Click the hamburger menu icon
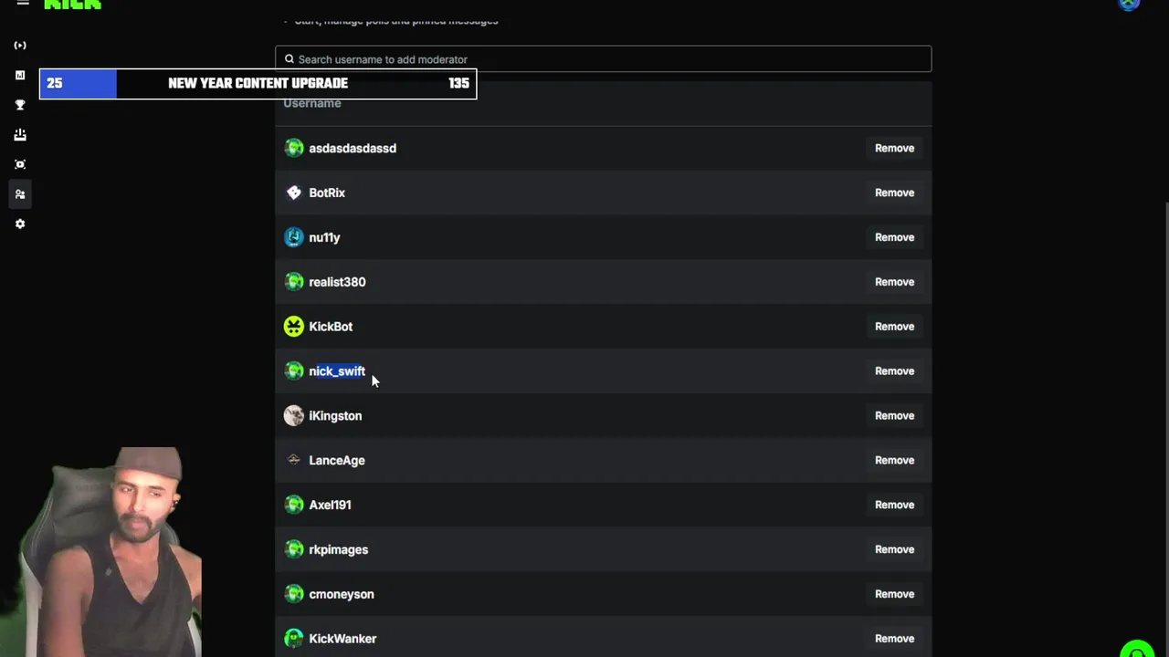1169x657 pixels. (23, 4)
